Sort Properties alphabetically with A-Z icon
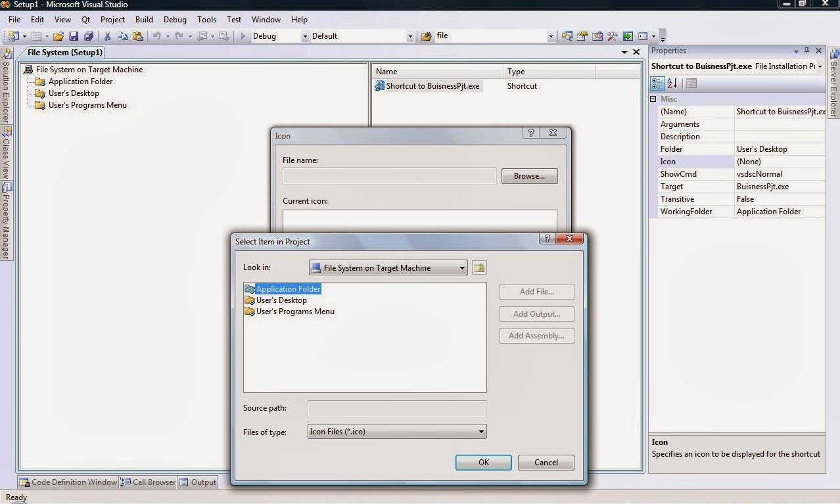840x504 pixels. tap(672, 83)
